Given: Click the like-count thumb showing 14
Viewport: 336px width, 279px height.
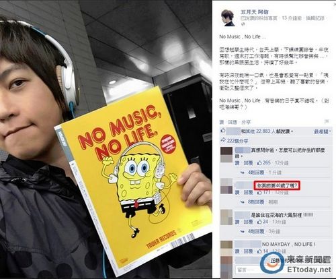Looking at the screenshot, I should [259, 251].
